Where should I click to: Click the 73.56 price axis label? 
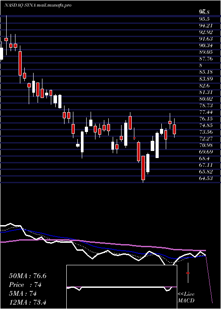tap(206, 132)
